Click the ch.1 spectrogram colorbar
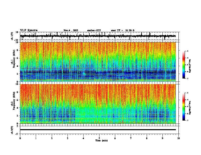 (183, 65)
